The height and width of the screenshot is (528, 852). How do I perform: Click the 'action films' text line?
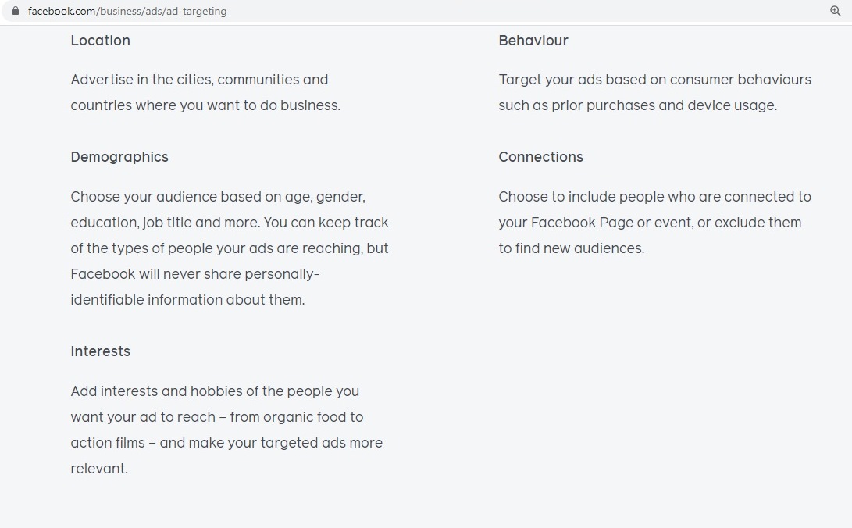pos(226,443)
